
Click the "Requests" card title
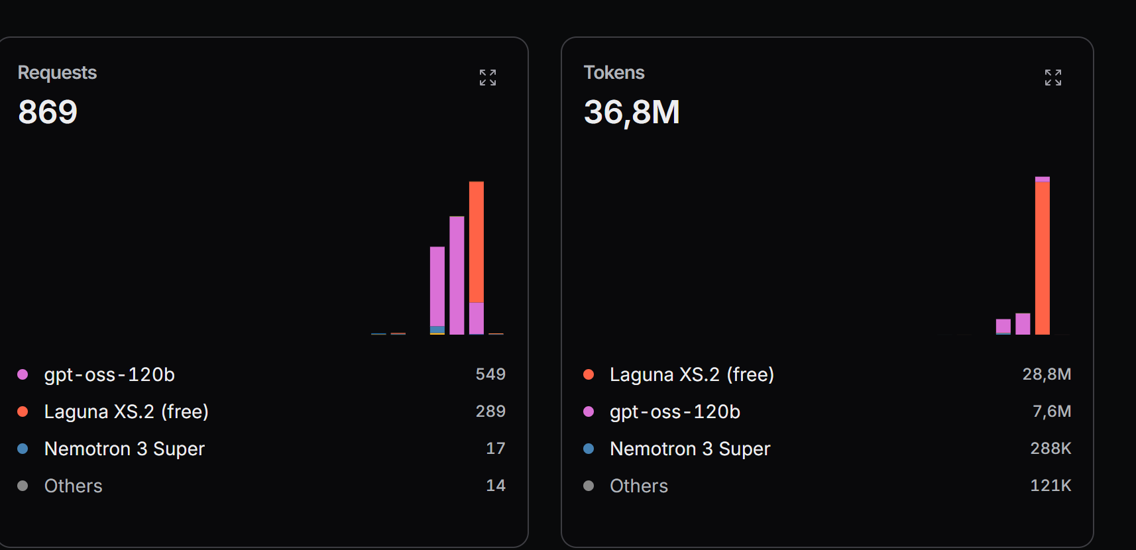[x=57, y=72]
